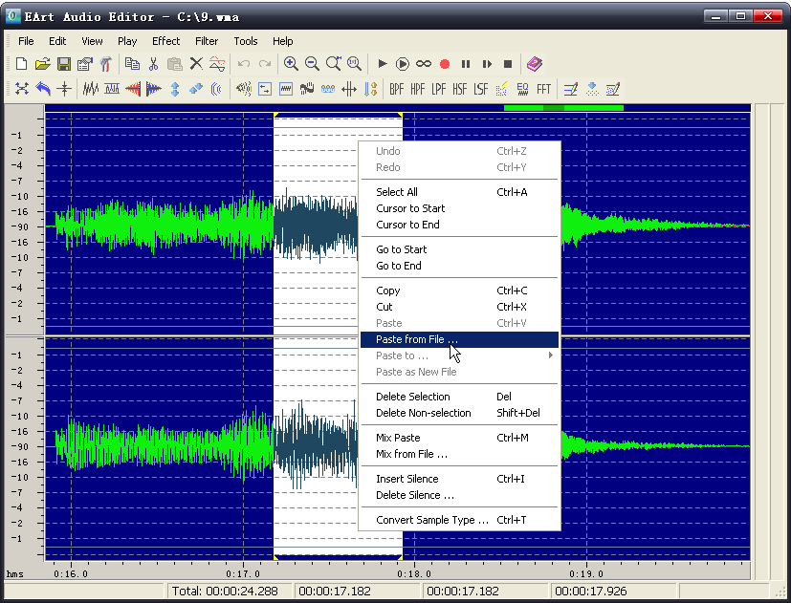Screen dimensions: 791x603
Task: Choose Insert Silence in context menu
Action: pyautogui.click(x=459, y=479)
